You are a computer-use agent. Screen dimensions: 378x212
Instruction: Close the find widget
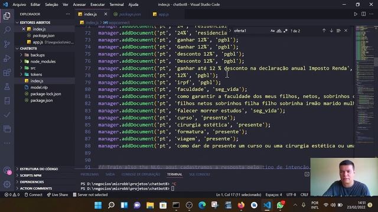point(346,31)
